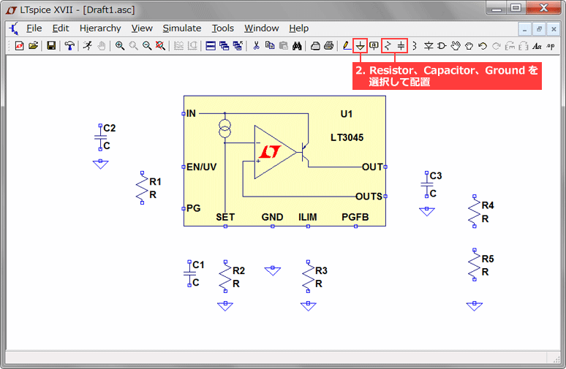Tile windows horizontally
The image size is (566, 369).
pos(211,46)
